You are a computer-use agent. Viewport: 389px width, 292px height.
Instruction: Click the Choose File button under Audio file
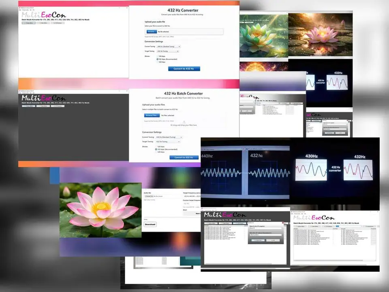tap(148, 196)
